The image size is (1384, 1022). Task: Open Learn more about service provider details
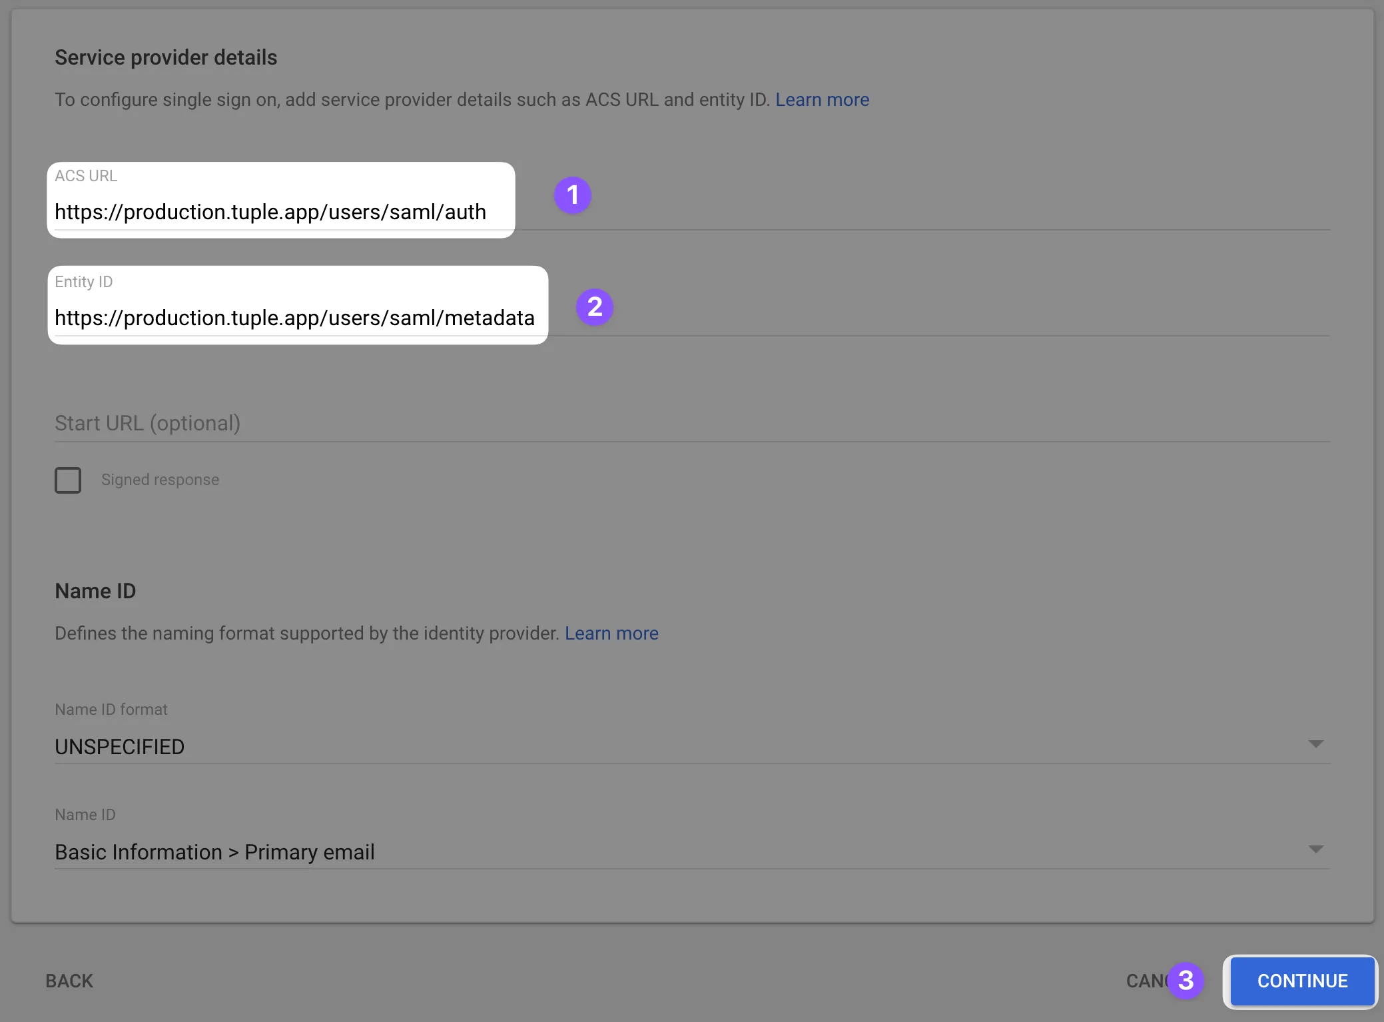point(822,99)
